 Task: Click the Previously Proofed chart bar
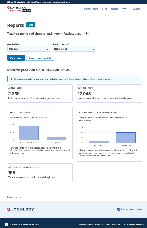pos(126,138)
